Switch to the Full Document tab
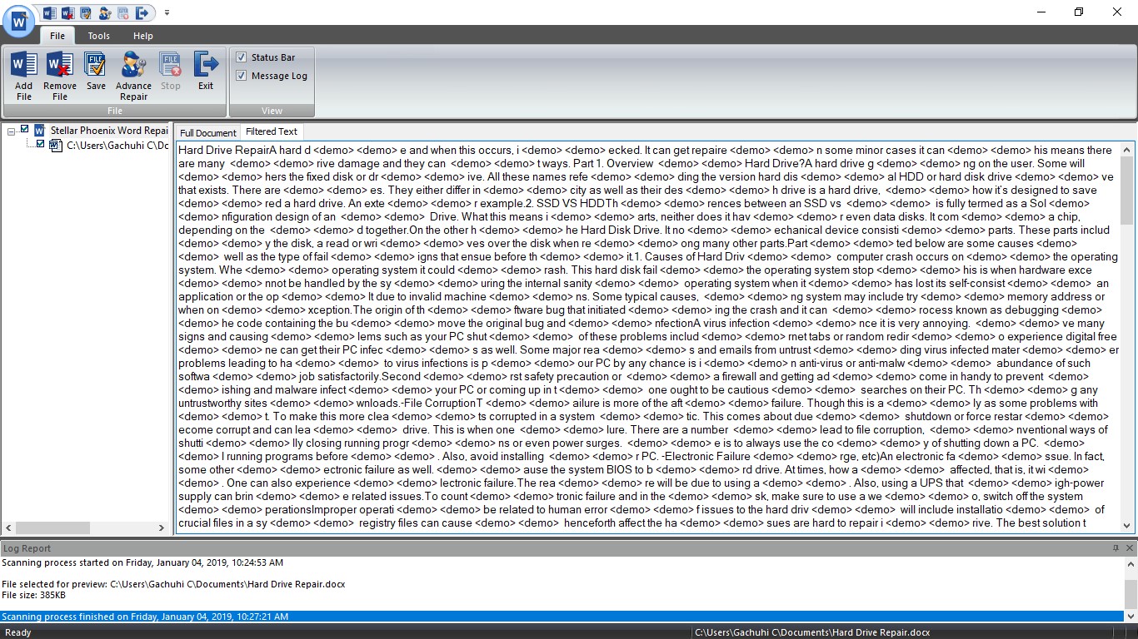The height and width of the screenshot is (639, 1138). click(208, 132)
